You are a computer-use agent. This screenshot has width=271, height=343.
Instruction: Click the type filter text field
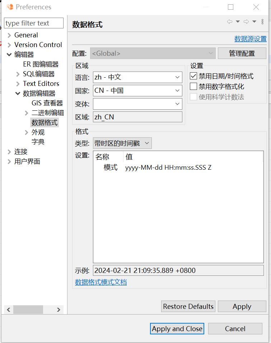click(33, 23)
